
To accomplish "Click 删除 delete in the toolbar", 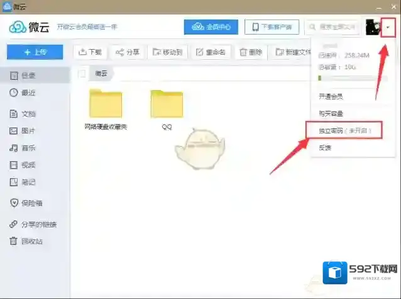I will click(251, 52).
